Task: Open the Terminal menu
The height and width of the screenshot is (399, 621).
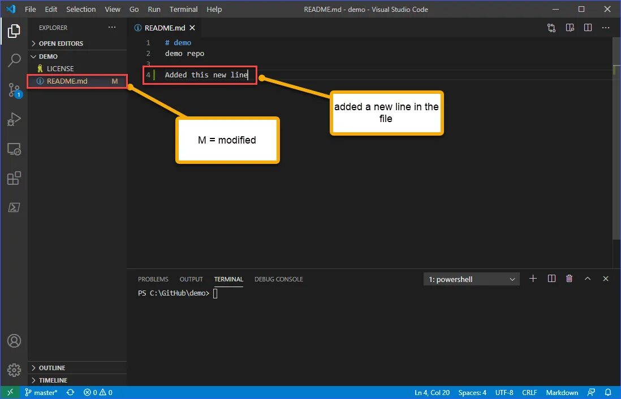Action: pyautogui.click(x=183, y=9)
